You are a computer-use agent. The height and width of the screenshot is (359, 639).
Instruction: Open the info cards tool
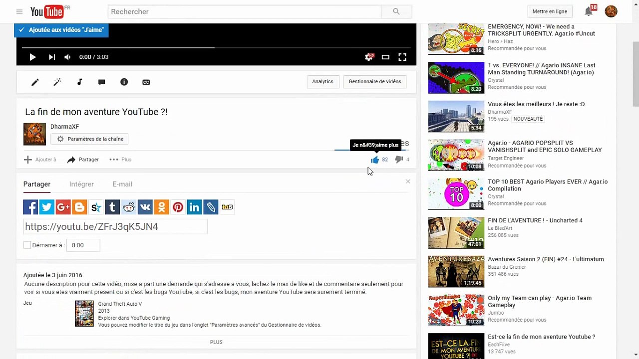(124, 82)
